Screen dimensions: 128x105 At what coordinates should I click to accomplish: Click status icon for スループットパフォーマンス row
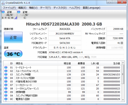pos(6,71)
